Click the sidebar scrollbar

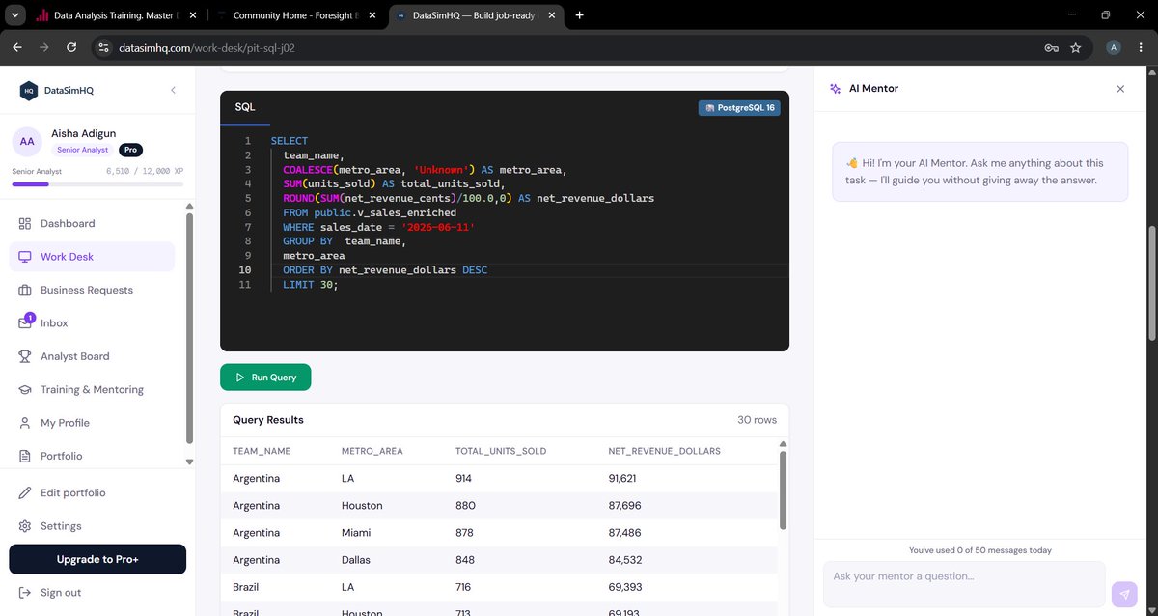point(189,328)
